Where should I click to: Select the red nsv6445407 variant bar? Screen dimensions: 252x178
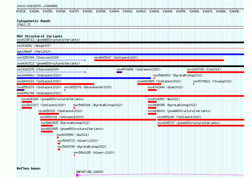coord(159,60)
